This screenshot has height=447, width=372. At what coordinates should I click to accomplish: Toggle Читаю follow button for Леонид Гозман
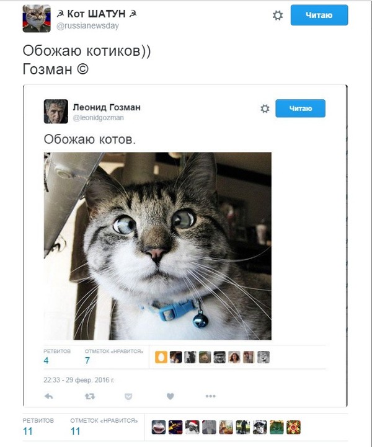click(x=300, y=108)
